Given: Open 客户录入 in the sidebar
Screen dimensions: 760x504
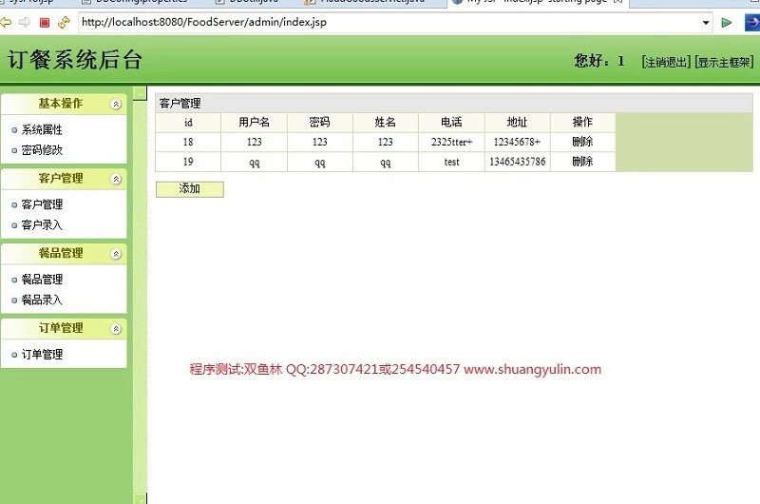Looking at the screenshot, I should click(x=42, y=225).
